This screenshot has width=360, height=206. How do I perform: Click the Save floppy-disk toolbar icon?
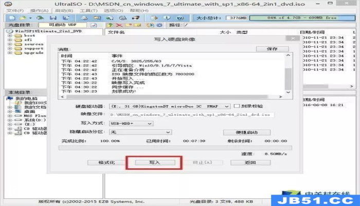tap(53, 18)
